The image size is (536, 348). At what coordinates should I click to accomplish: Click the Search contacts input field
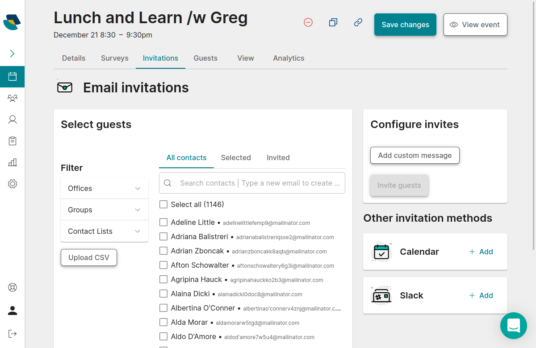(x=259, y=183)
